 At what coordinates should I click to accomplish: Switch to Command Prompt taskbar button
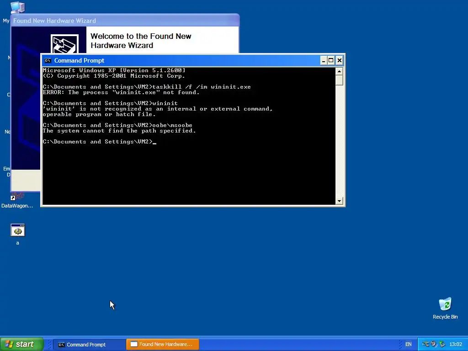(89, 345)
